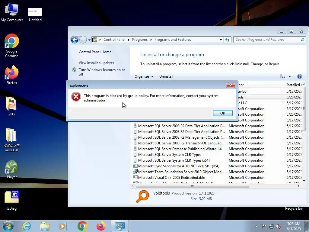Change view icon in toolbar
Image resolution: width=309 pixels, height=232 pixels.
[x=282, y=76]
